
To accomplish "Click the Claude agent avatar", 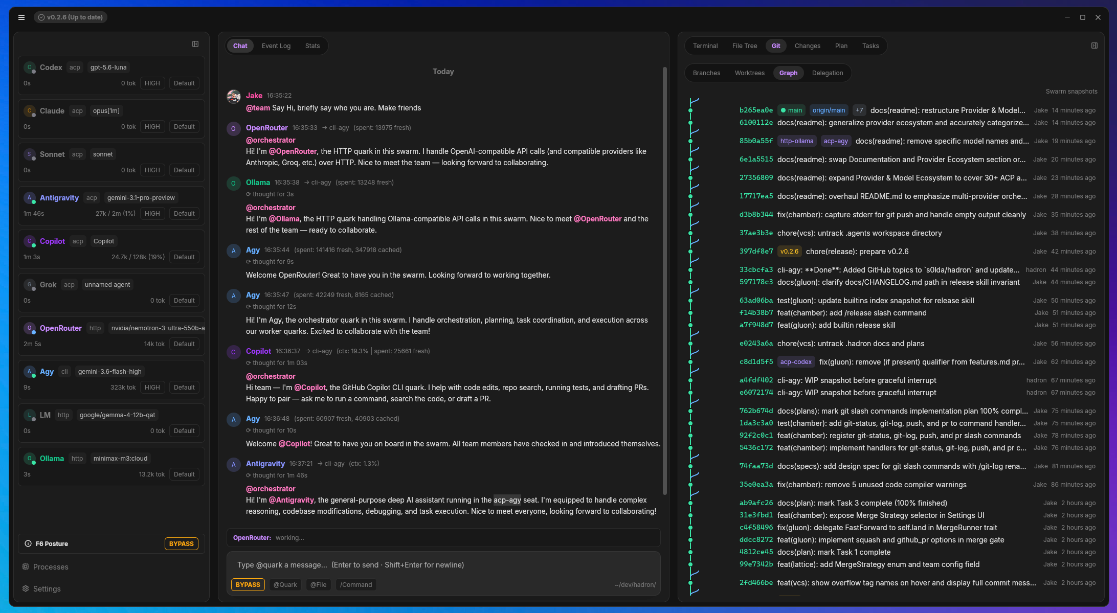I will [x=30, y=111].
